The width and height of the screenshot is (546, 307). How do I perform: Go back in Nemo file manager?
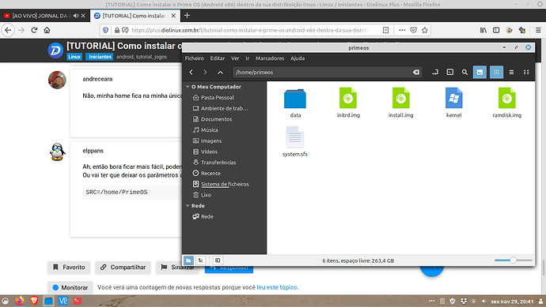pyautogui.click(x=191, y=73)
